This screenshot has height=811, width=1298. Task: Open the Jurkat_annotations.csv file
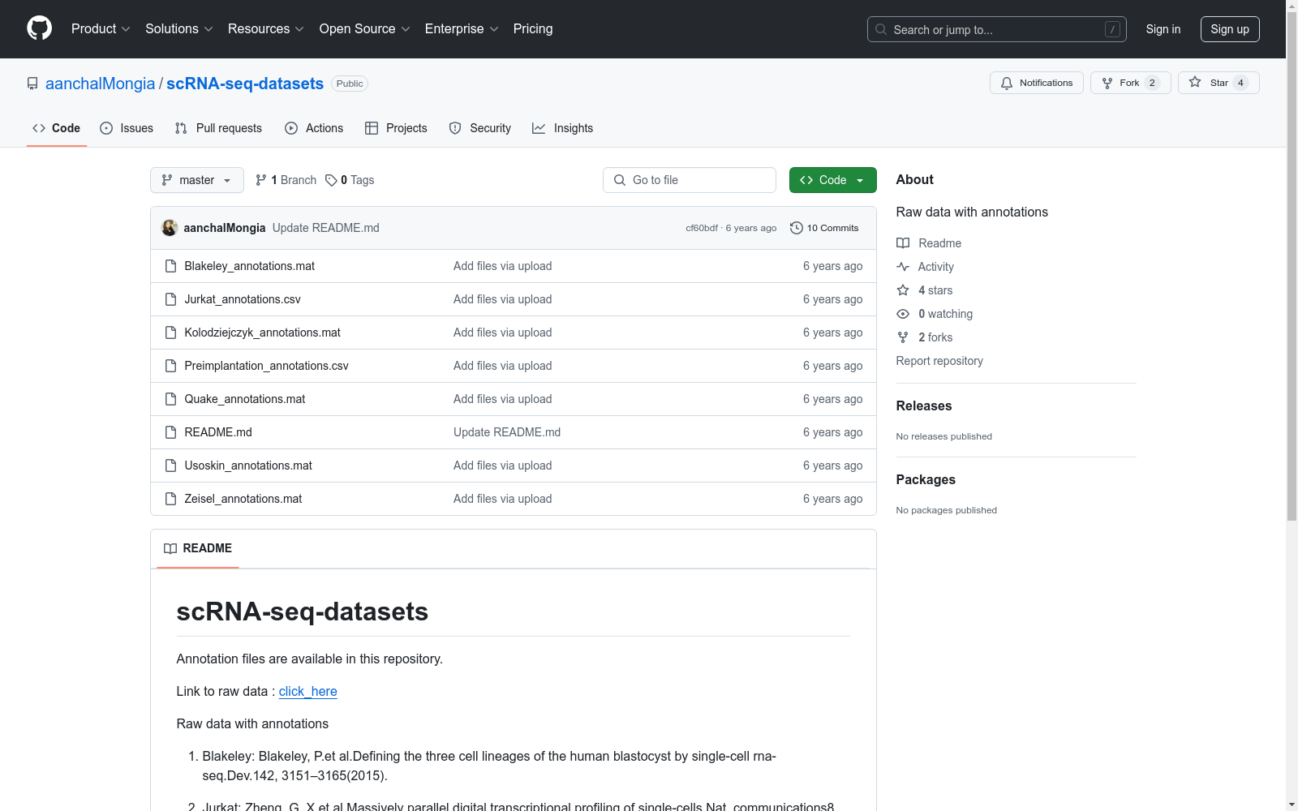(243, 299)
